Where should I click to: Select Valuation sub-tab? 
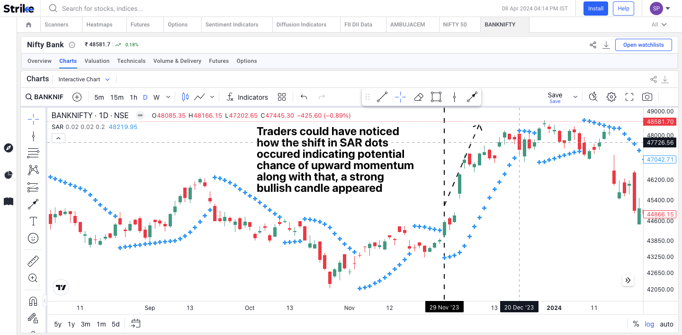[97, 61]
